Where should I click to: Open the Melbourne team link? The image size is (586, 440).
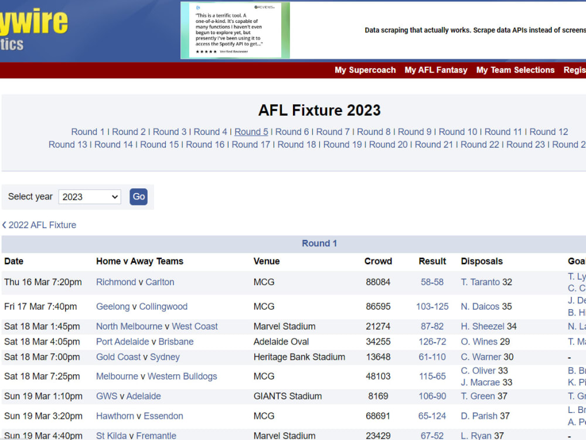click(117, 377)
